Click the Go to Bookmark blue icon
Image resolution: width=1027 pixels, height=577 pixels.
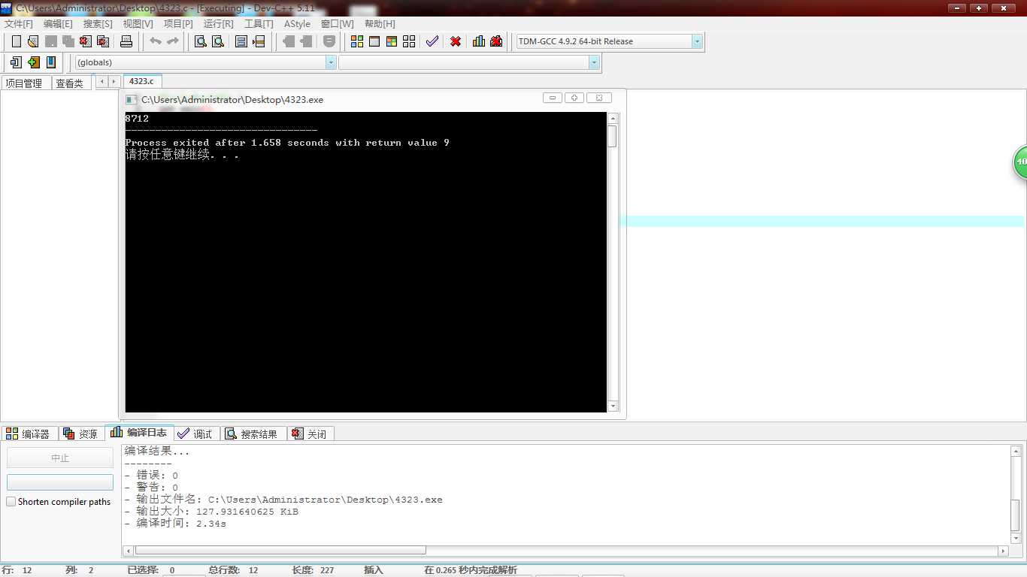(51, 62)
